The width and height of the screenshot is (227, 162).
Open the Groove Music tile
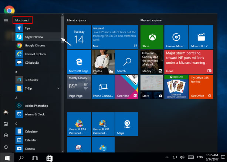tap(176, 37)
